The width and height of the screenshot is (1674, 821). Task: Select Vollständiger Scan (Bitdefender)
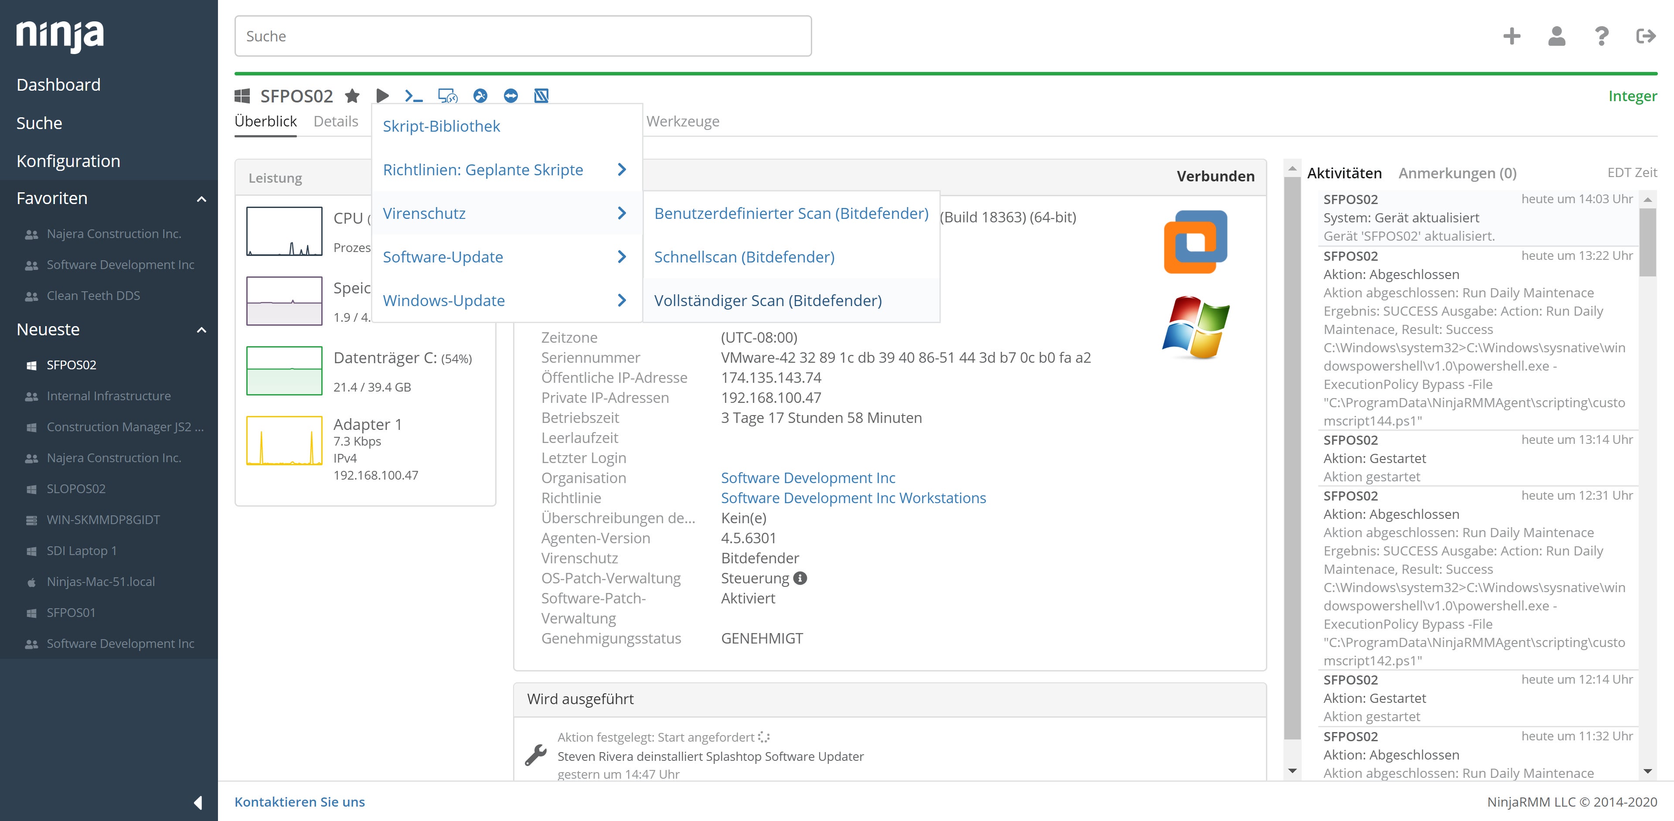click(x=767, y=300)
